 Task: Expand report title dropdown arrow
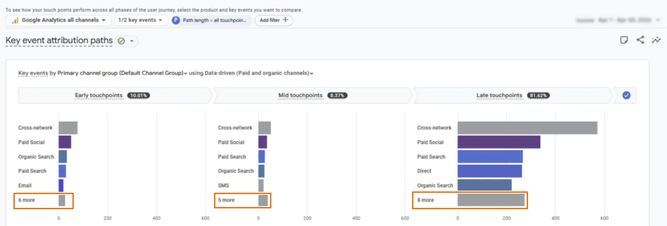coord(131,41)
